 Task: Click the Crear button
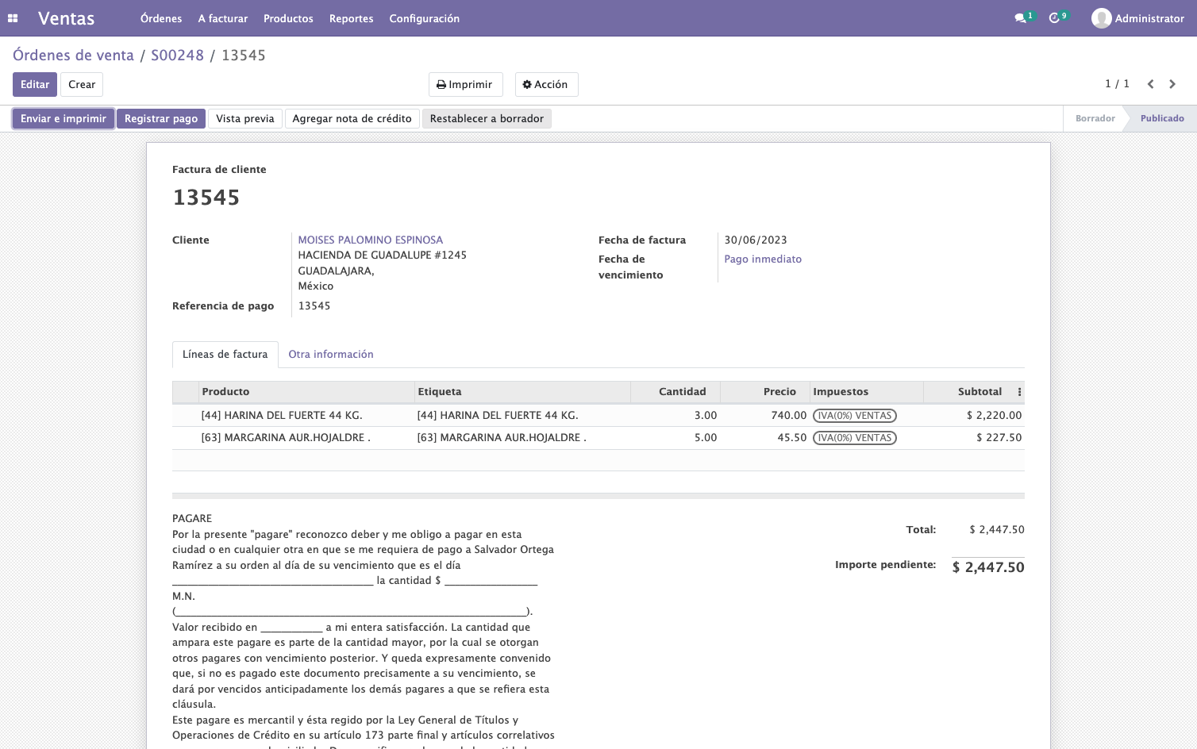[x=82, y=85]
